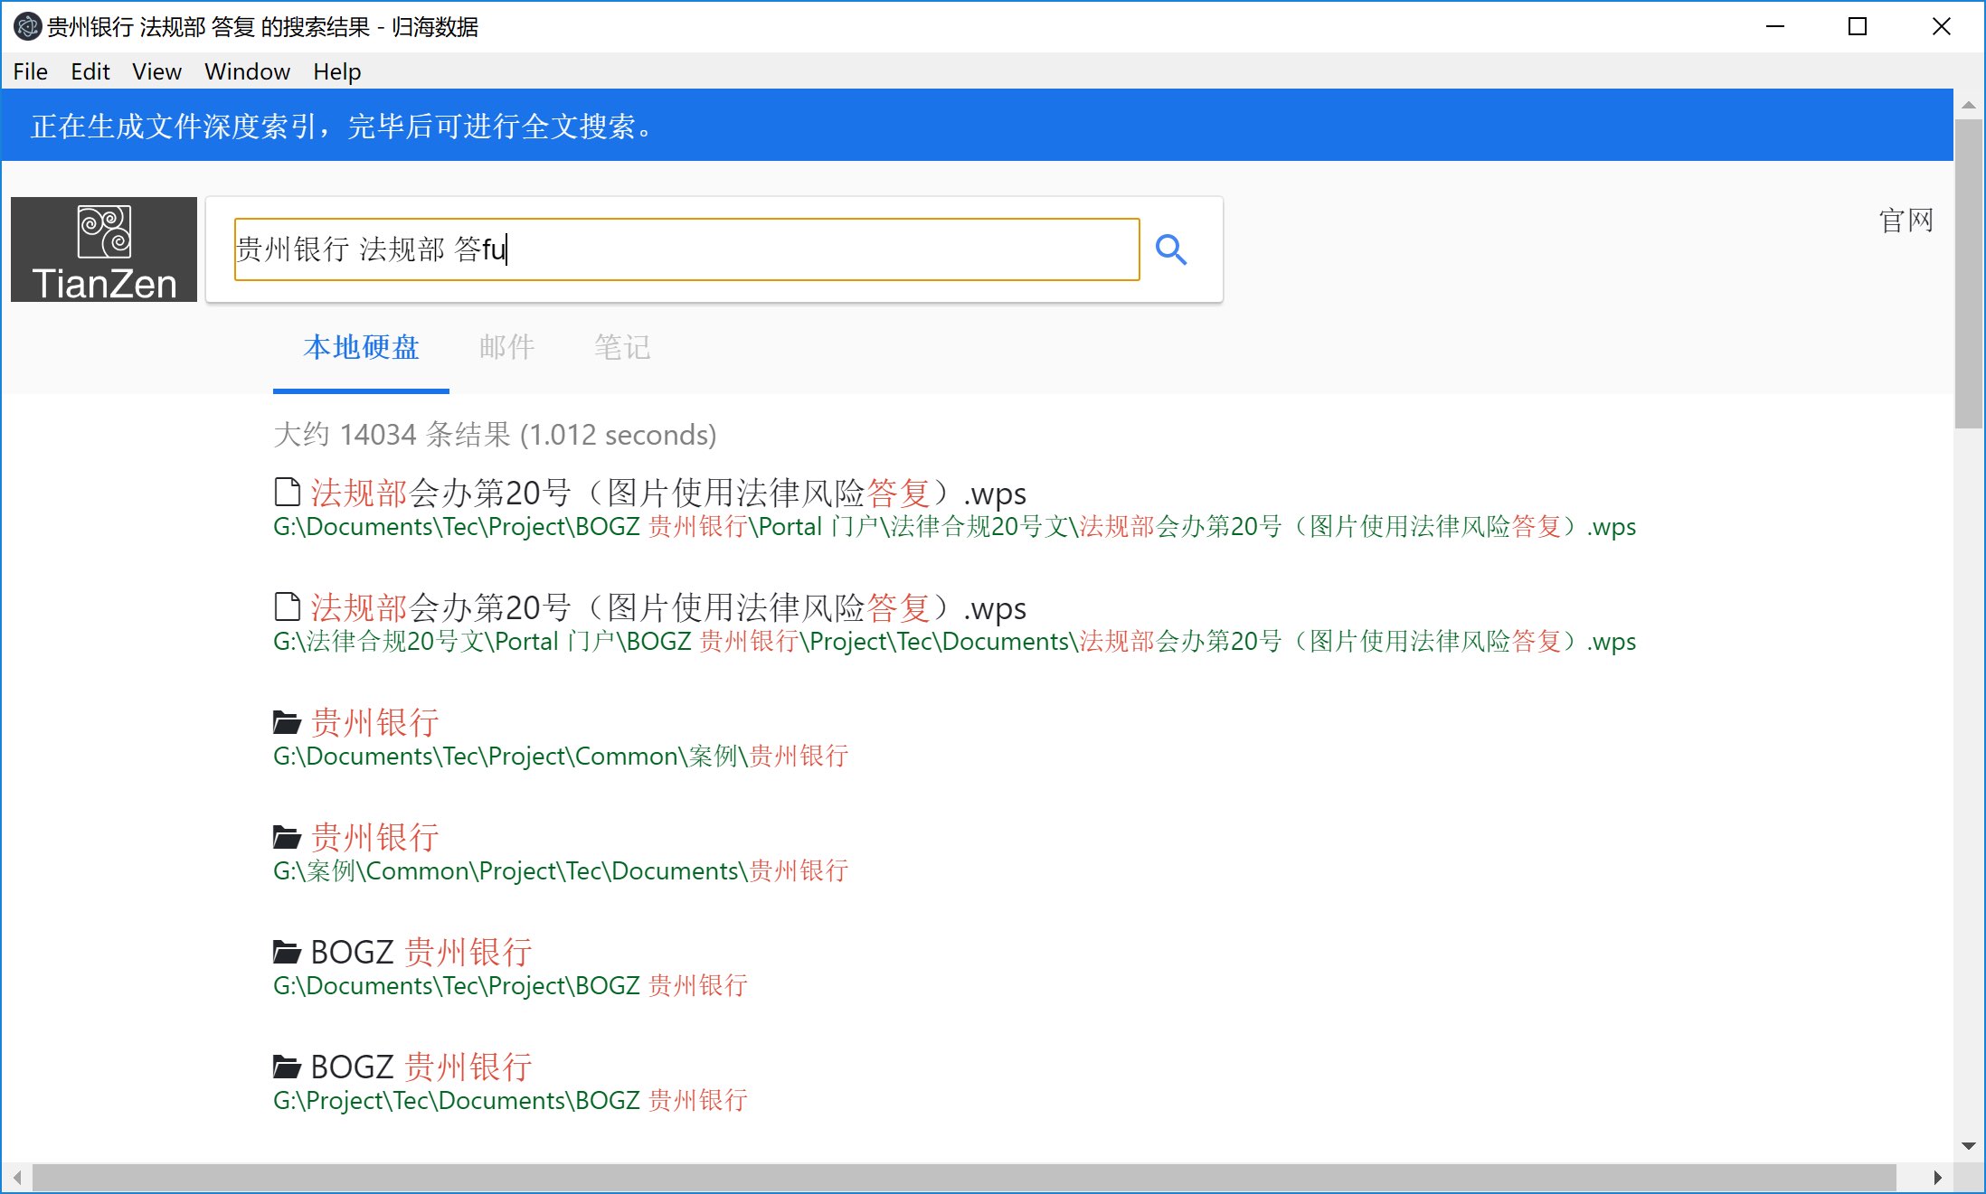The image size is (1986, 1194).
Task: Click folder icon of second 贵州银行 result
Action: 287,837
